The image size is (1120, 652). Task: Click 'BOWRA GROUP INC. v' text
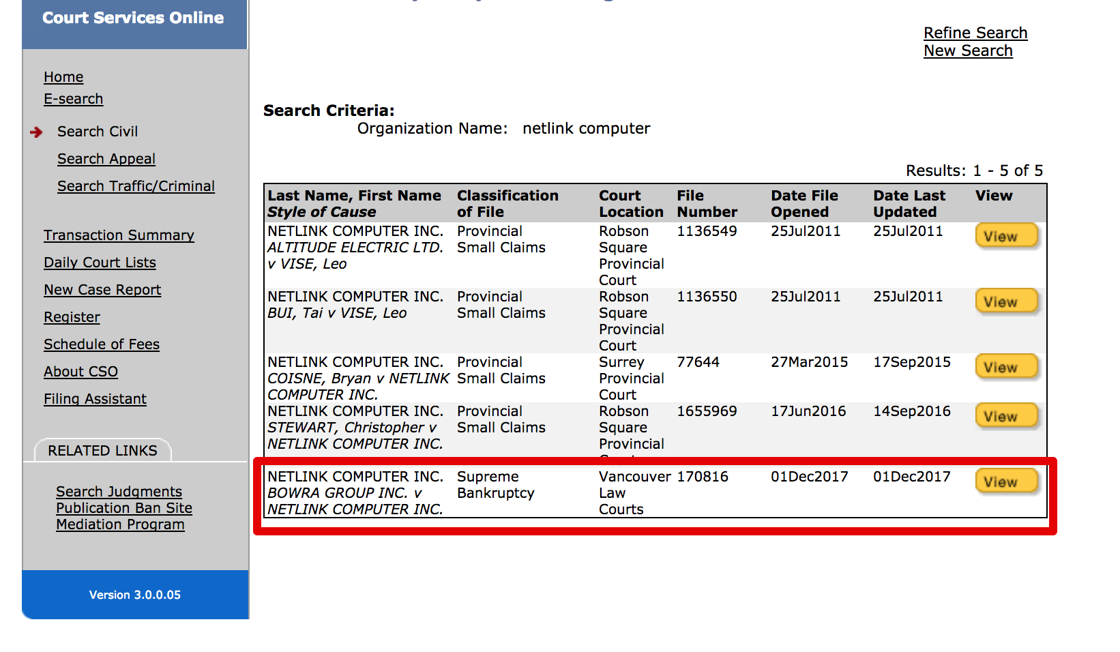tap(344, 493)
